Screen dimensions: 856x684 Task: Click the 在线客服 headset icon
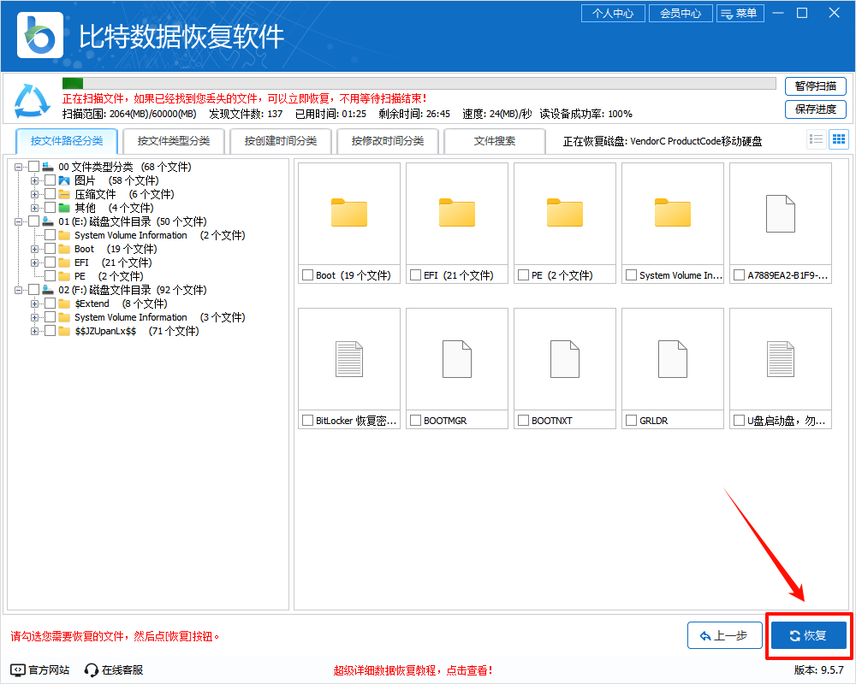90,670
